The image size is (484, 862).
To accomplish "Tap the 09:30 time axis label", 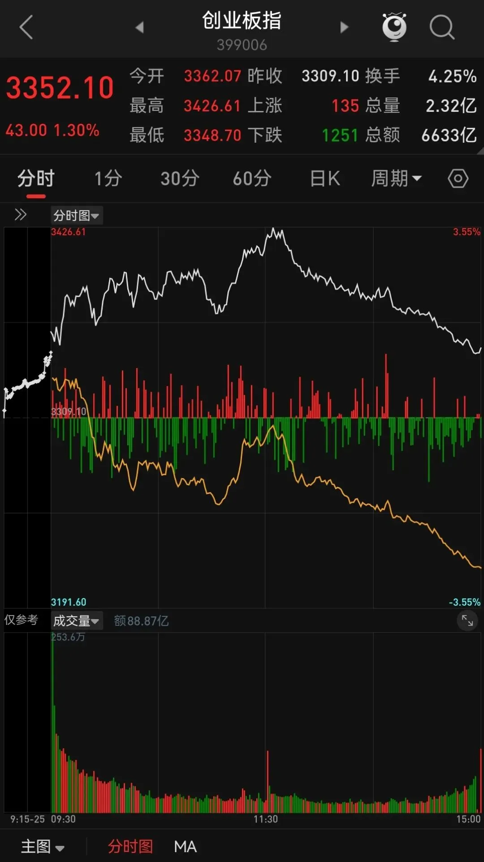I will [x=63, y=819].
